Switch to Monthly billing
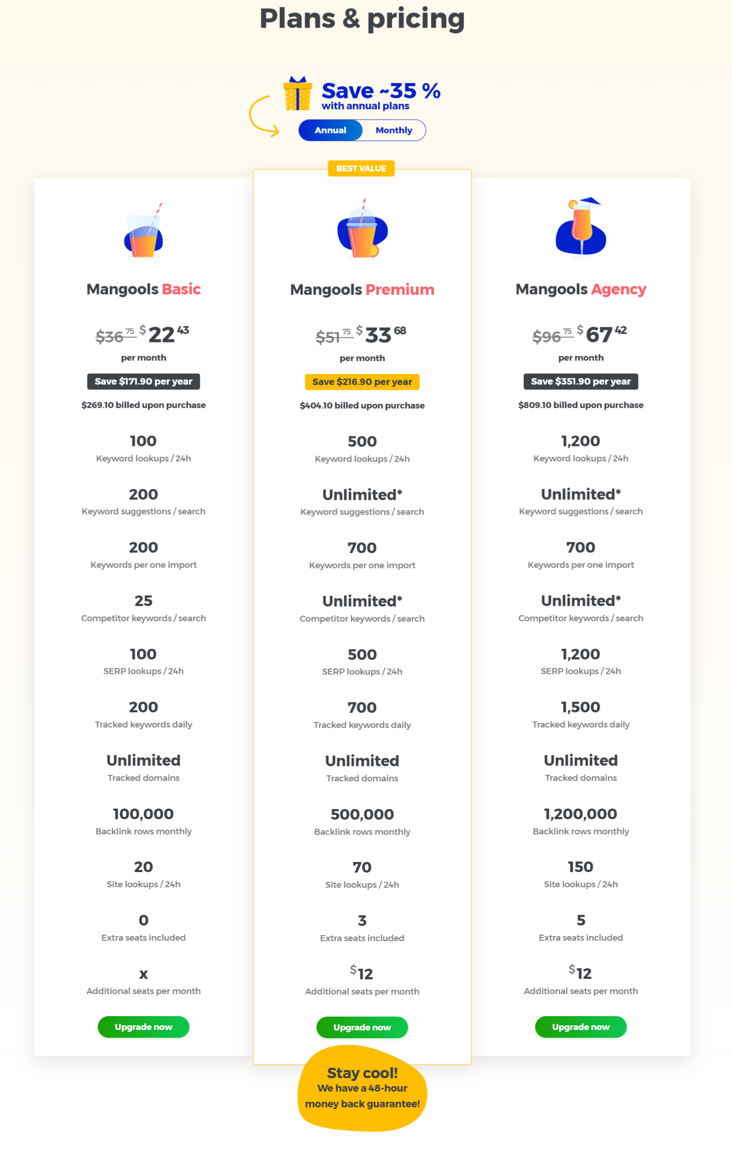Screen dimensions: 732x1168 [393, 130]
